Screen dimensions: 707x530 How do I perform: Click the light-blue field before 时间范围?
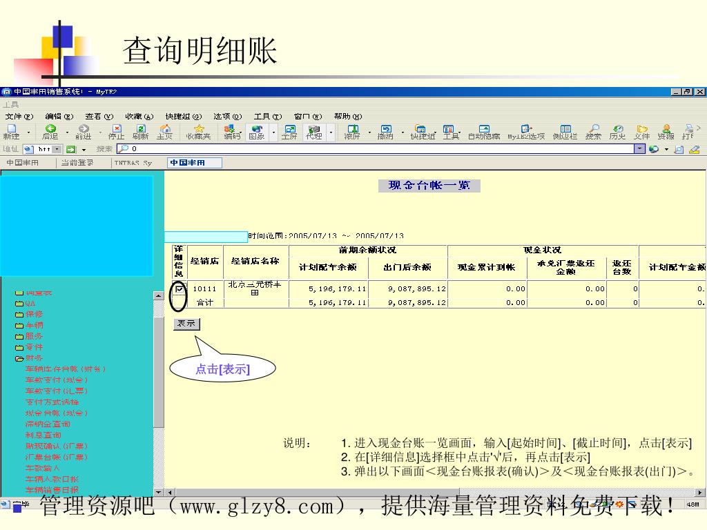[x=206, y=237]
